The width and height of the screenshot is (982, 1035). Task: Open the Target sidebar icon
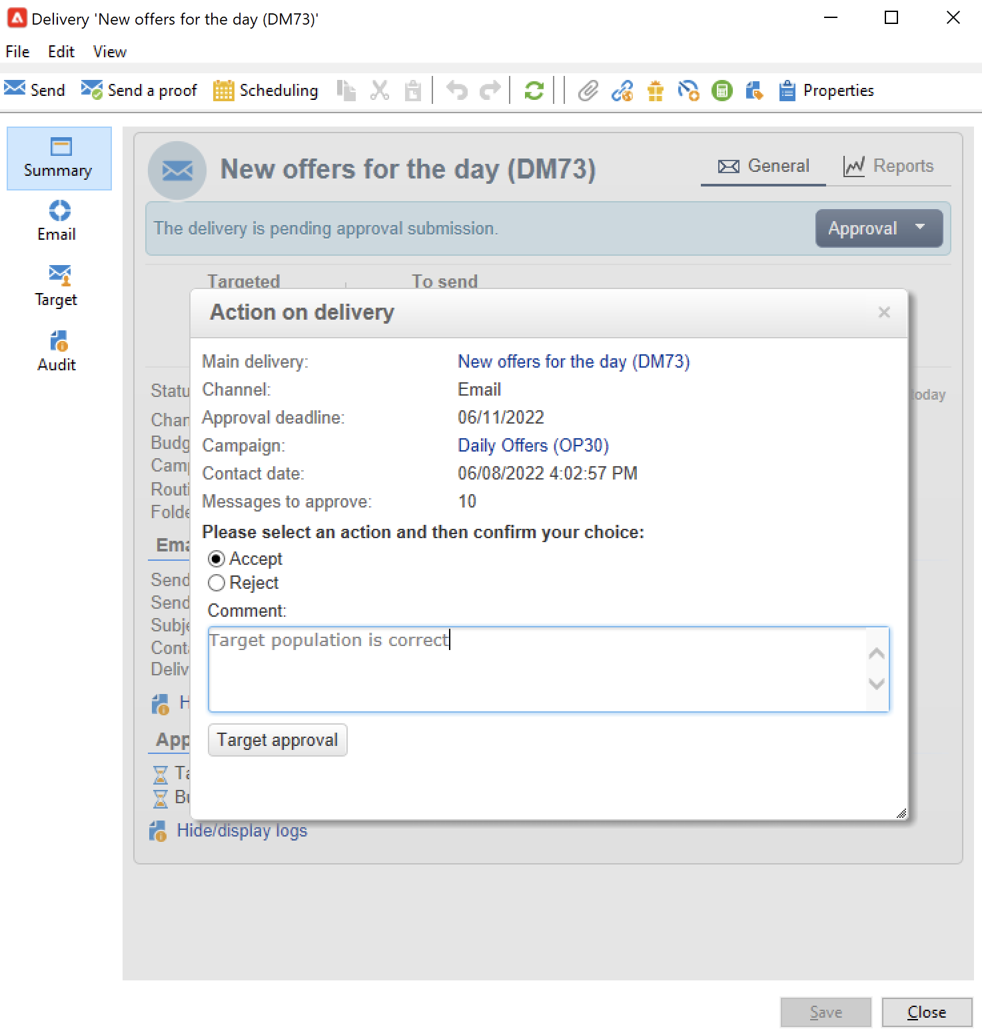click(59, 274)
